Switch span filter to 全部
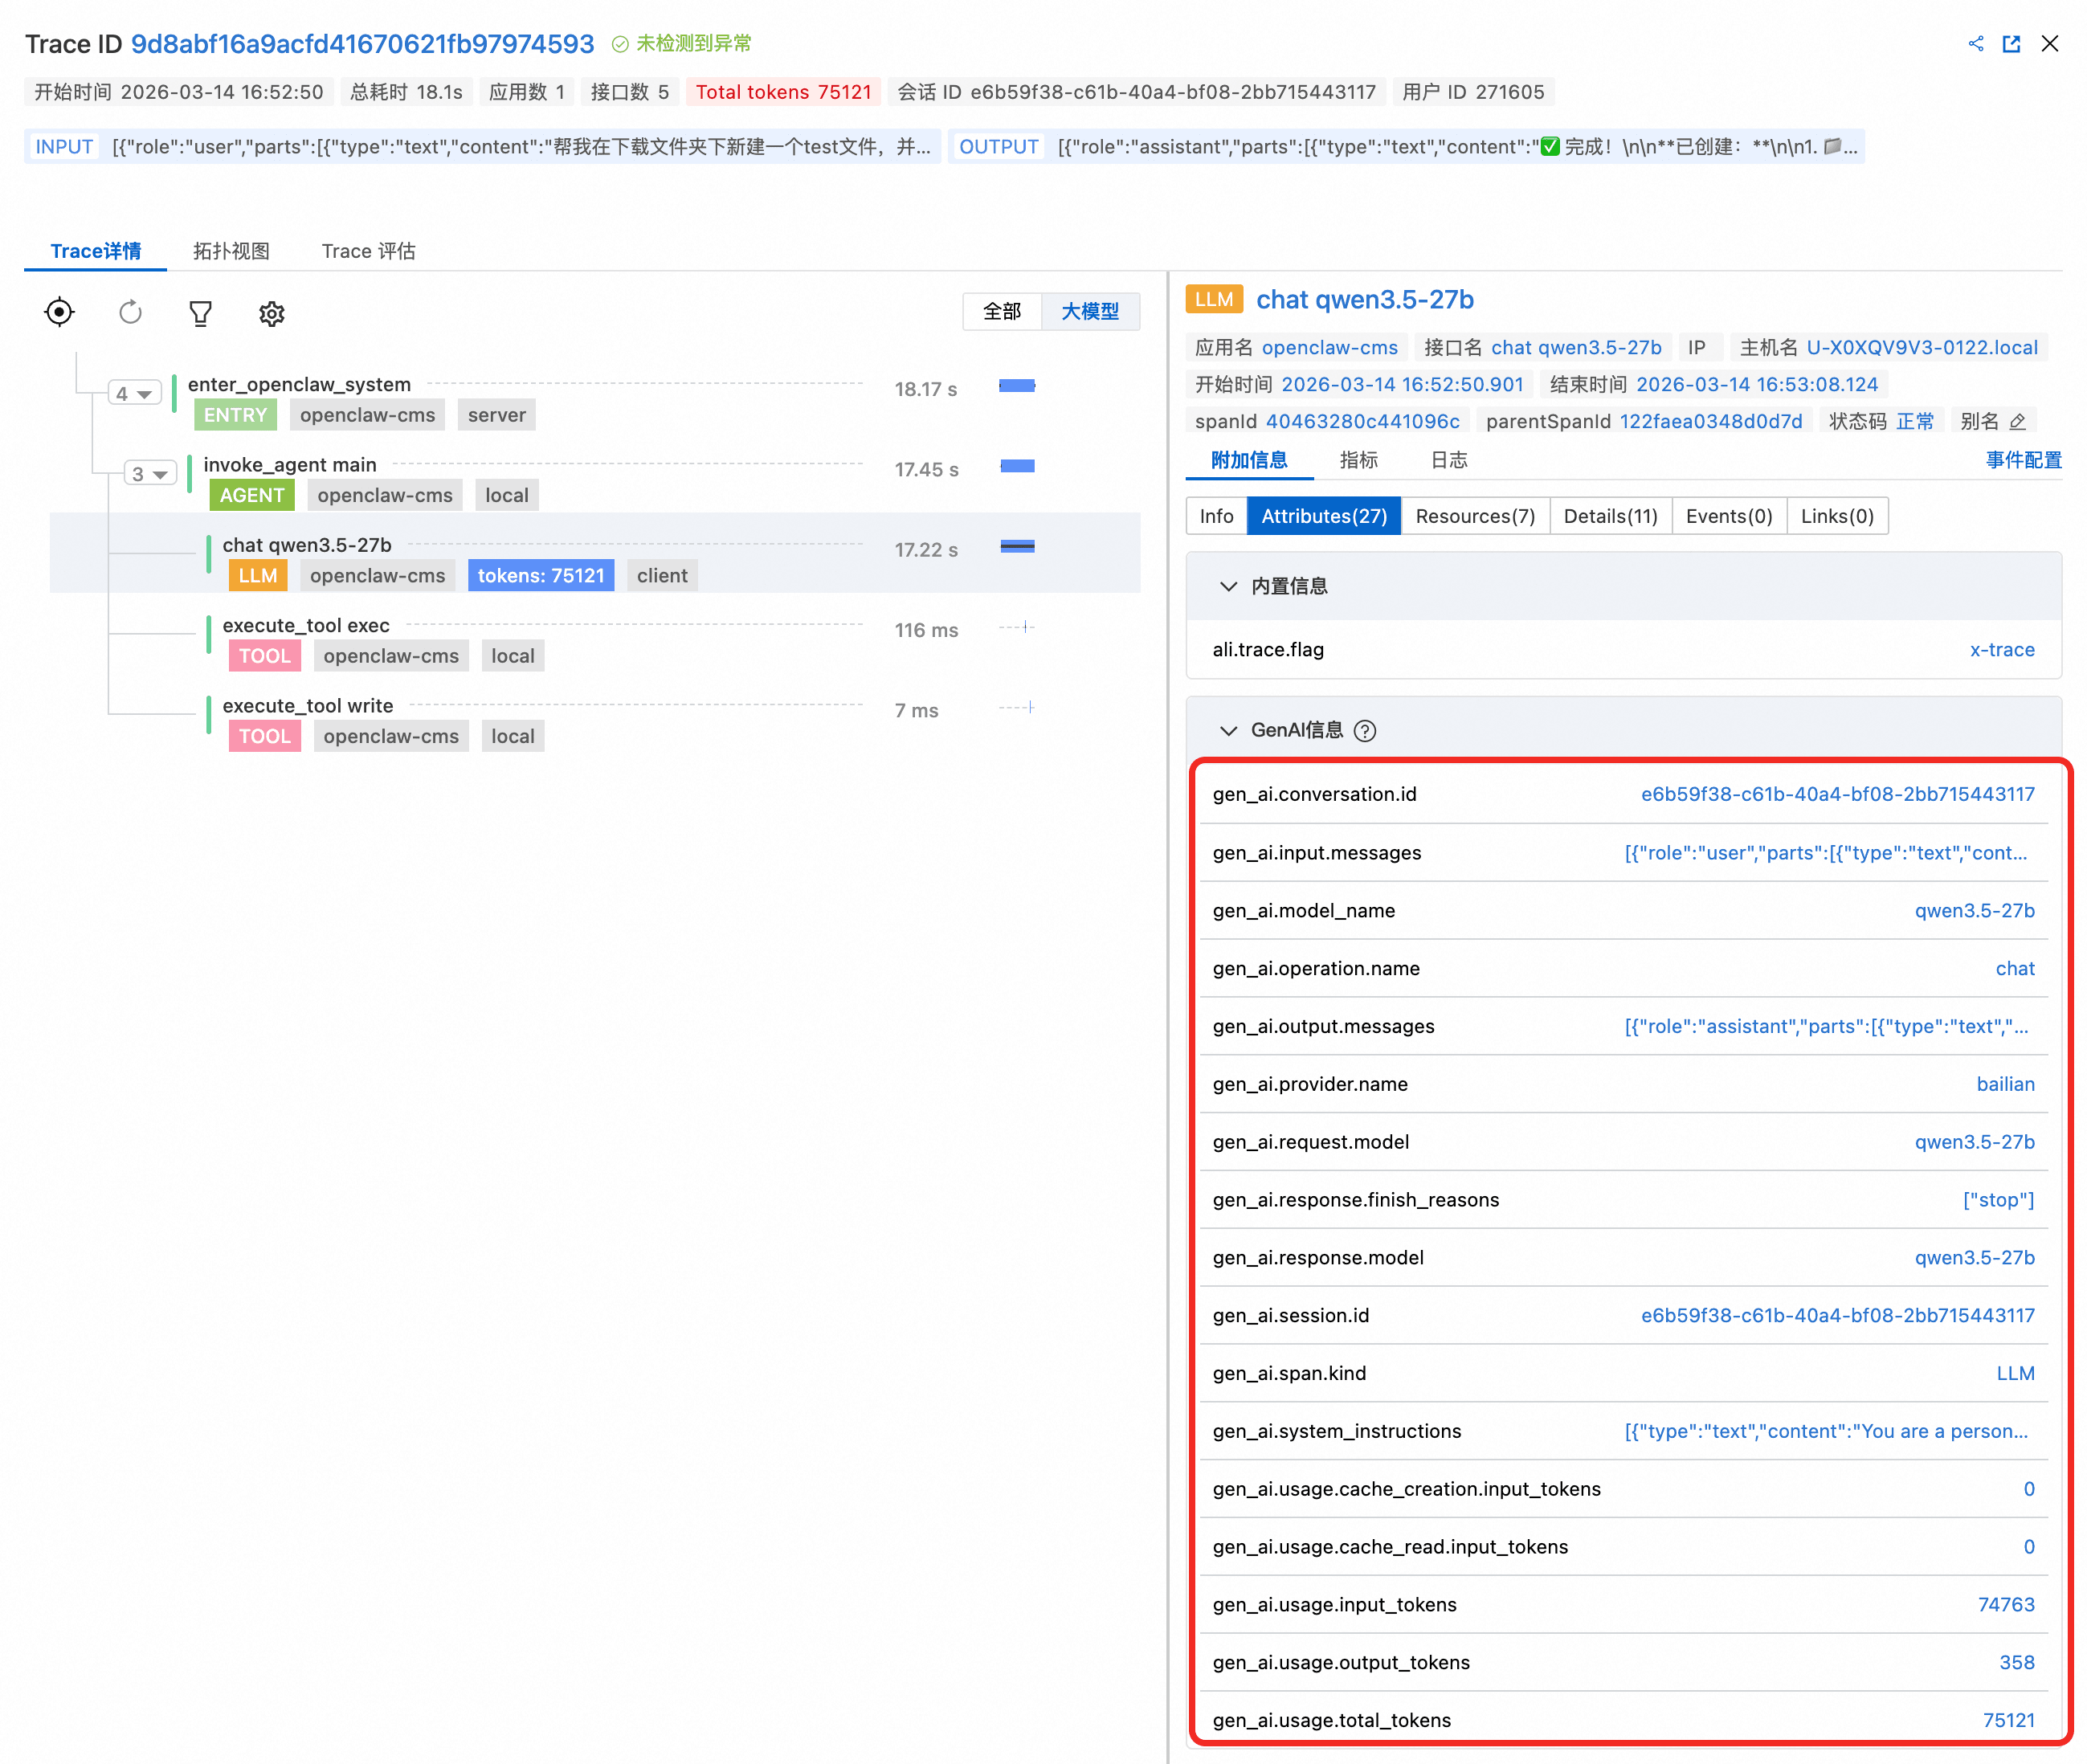 coord(1001,311)
